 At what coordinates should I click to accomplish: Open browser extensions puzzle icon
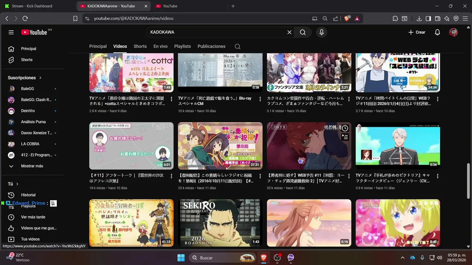click(x=395, y=18)
